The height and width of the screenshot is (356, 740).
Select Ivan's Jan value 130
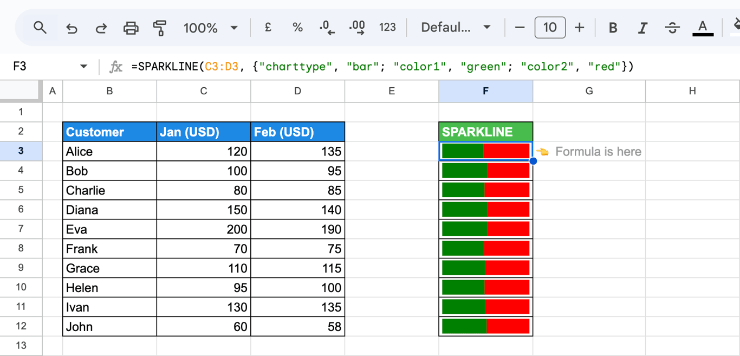[x=204, y=307]
